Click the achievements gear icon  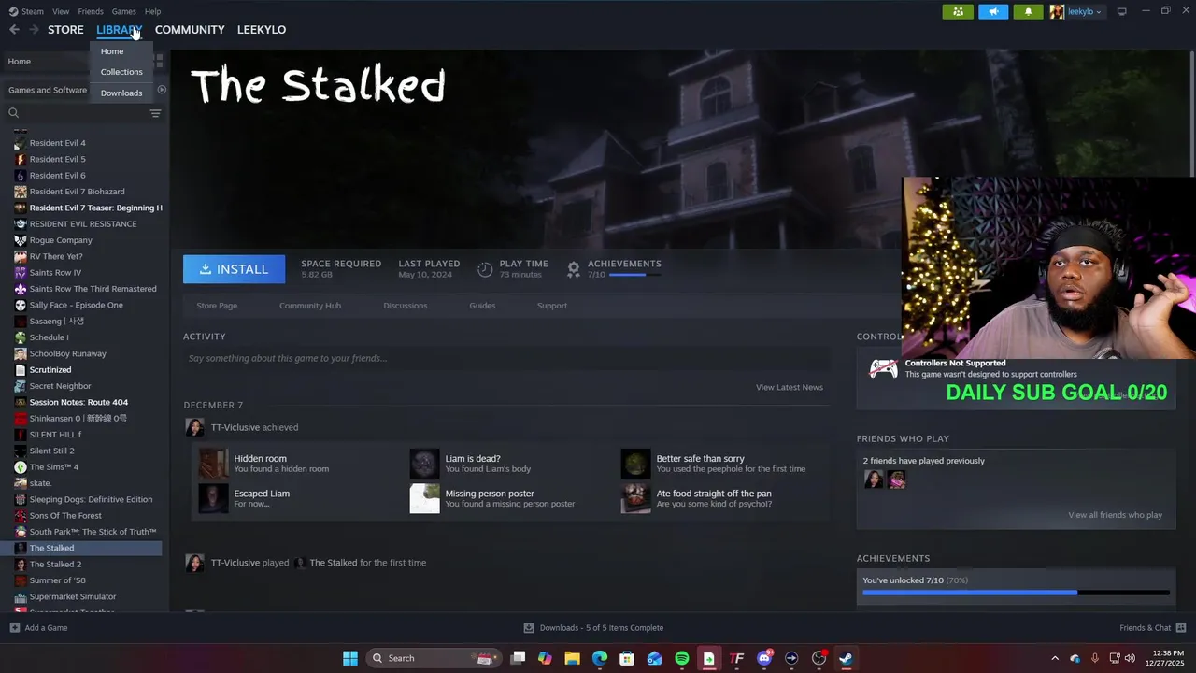coord(574,269)
